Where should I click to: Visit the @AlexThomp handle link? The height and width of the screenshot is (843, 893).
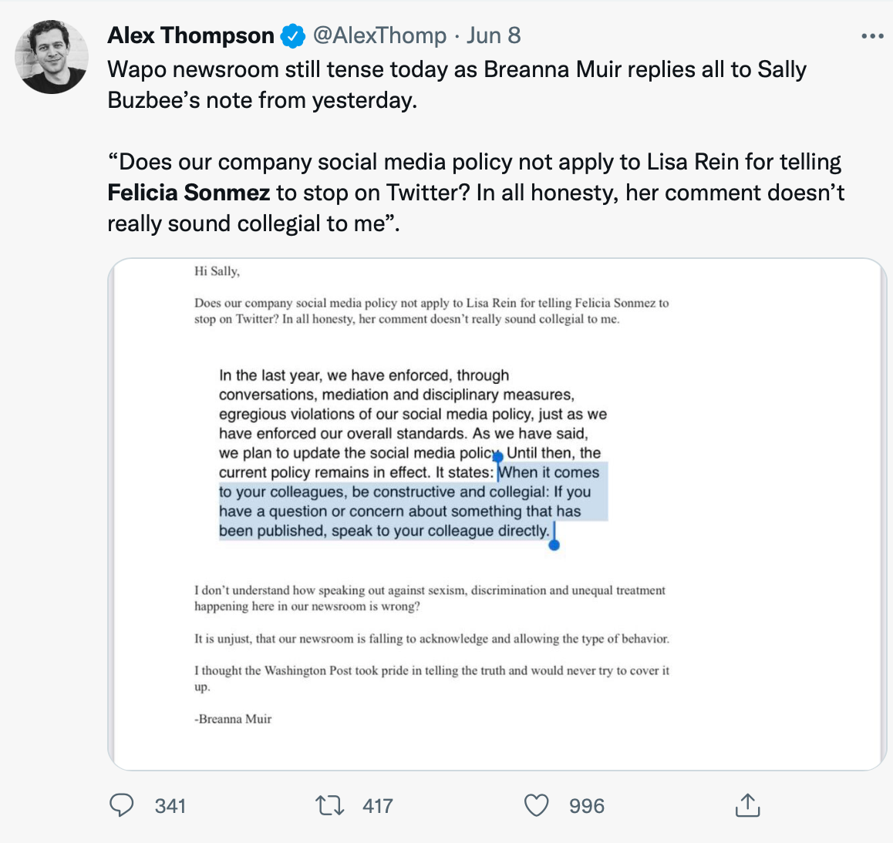click(379, 35)
